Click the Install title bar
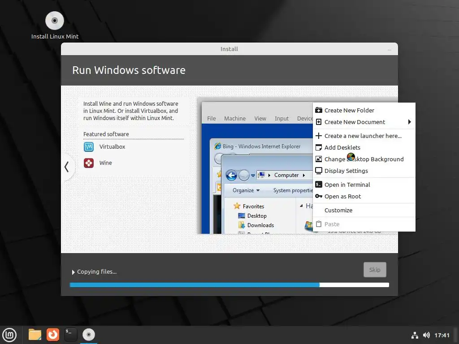 (x=229, y=49)
